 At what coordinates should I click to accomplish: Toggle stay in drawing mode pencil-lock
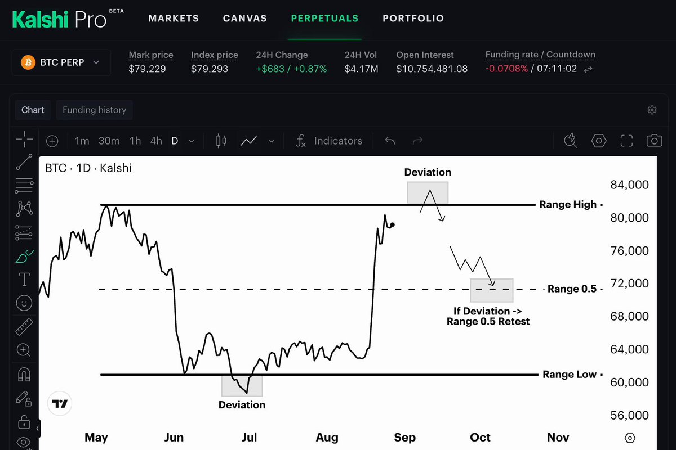[x=24, y=398]
